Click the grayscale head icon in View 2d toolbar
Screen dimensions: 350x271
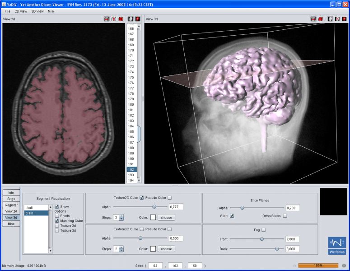click(x=131, y=19)
